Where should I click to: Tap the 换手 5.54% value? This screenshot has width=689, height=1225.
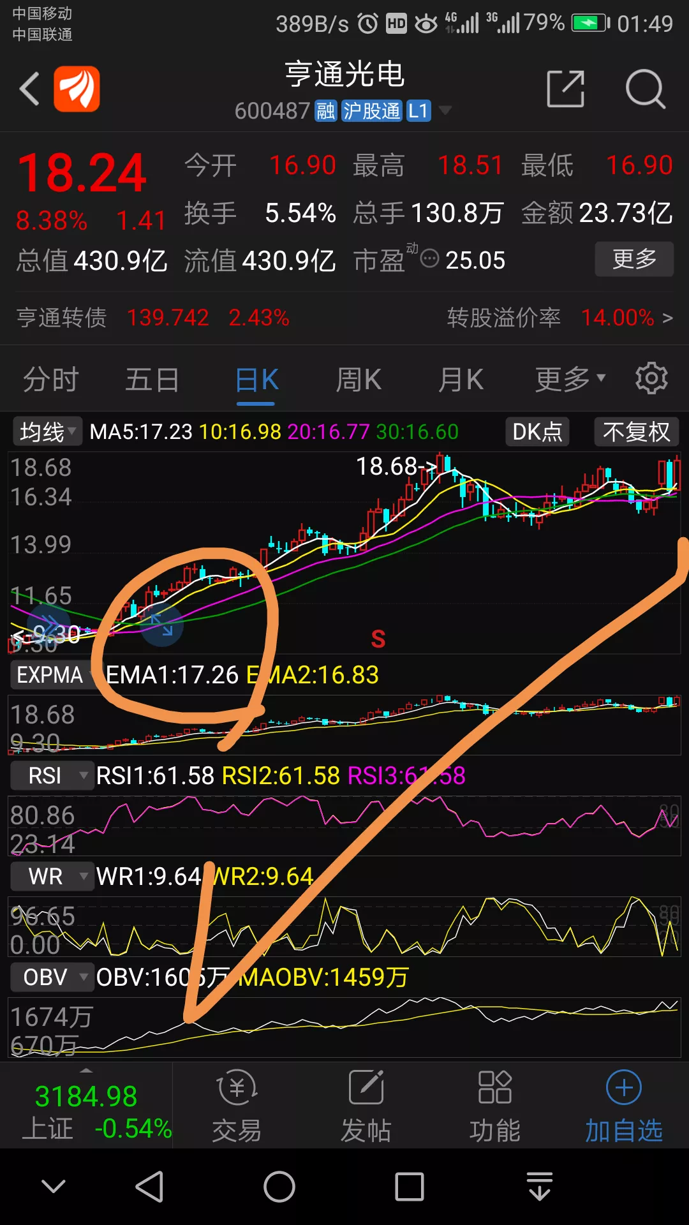(x=300, y=213)
